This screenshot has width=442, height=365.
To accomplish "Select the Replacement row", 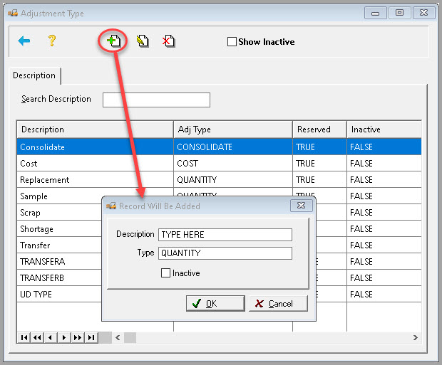I will coord(219,179).
